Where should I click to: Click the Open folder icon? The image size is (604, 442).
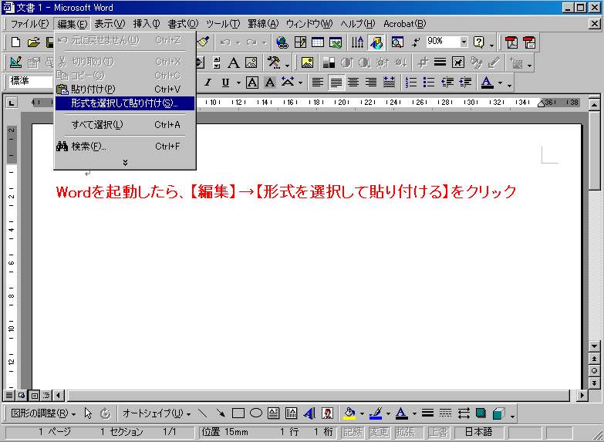click(33, 42)
